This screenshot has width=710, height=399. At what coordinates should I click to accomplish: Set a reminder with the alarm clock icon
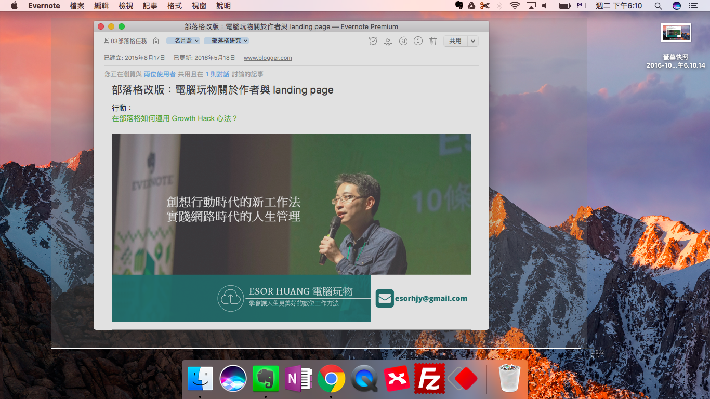[373, 41]
